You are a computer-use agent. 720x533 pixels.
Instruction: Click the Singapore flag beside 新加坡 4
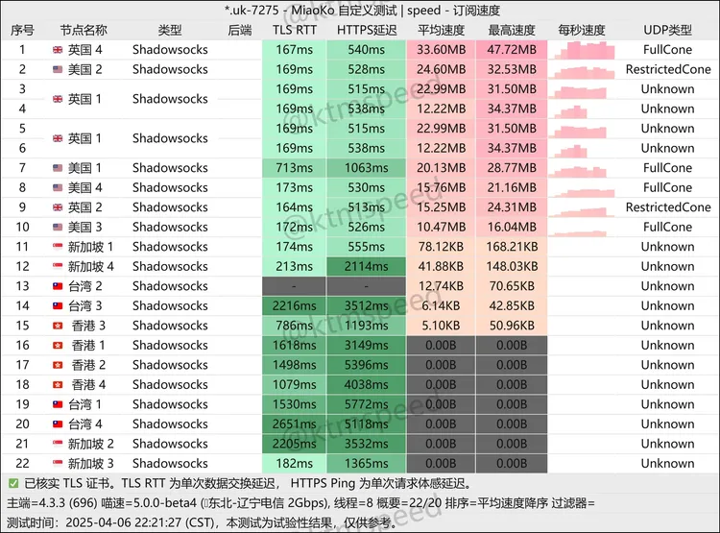(x=58, y=267)
